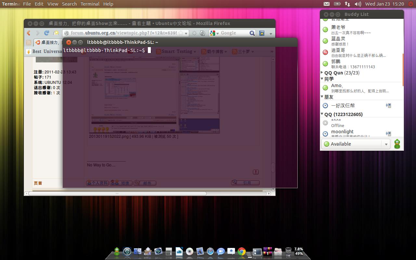This screenshot has height=260, width=416.
Task: Go back with Firefox back arrow
Action: coord(29,33)
